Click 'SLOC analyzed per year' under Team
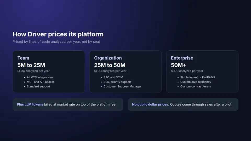Image resolution: width=251 pixels, height=141 pixels. (33, 71)
